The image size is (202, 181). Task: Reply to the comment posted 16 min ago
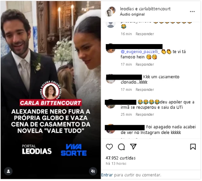[145, 34]
